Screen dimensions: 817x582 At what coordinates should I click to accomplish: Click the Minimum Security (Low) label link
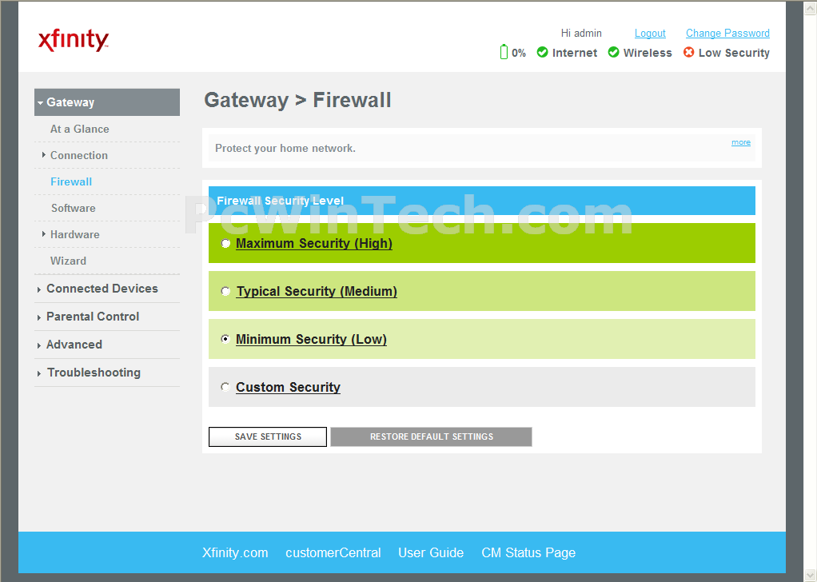tap(311, 339)
